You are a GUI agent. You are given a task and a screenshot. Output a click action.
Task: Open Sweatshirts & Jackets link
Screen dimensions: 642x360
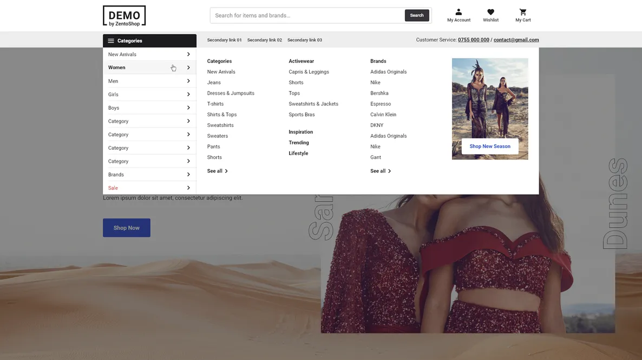(313, 104)
